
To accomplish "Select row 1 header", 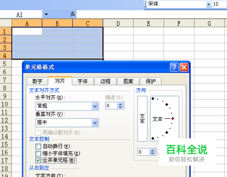I will pyautogui.click(x=6, y=31).
